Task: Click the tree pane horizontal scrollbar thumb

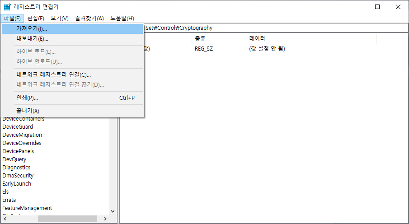Action: pos(67,219)
